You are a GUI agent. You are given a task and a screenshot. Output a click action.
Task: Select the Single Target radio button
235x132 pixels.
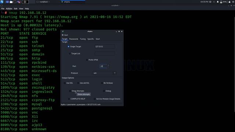pos(69,47)
